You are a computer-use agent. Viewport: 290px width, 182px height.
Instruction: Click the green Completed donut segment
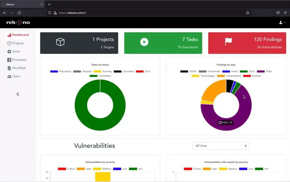[x=100, y=124]
